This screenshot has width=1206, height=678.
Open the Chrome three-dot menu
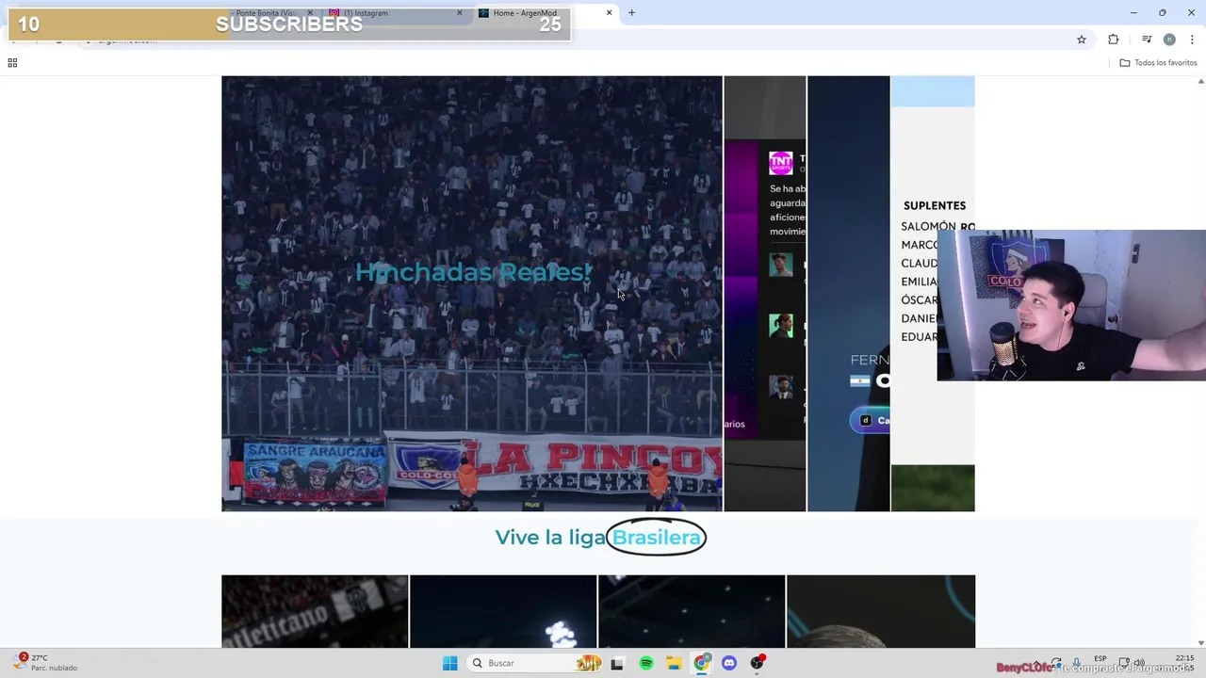click(1192, 40)
